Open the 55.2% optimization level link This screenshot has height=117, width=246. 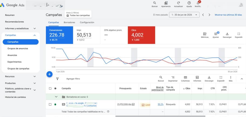(160, 104)
